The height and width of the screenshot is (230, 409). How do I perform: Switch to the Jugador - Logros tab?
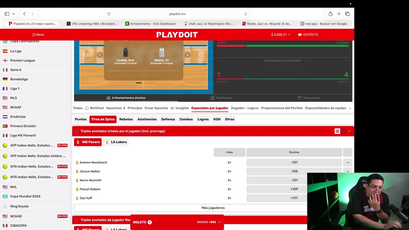pos(245,108)
